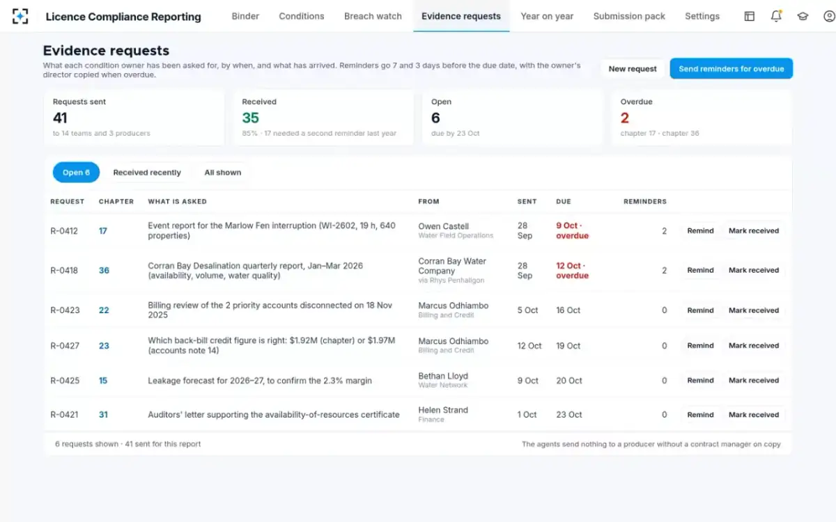Screen dimensions: 836x522
Task: Mark request R-0412 as received
Action: coord(754,231)
